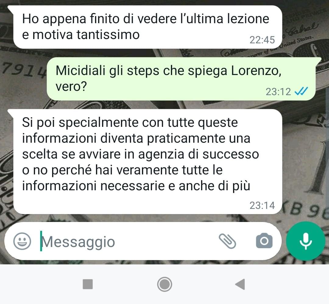
Task: Tap the 22:45 timestamp
Action: click(262, 40)
